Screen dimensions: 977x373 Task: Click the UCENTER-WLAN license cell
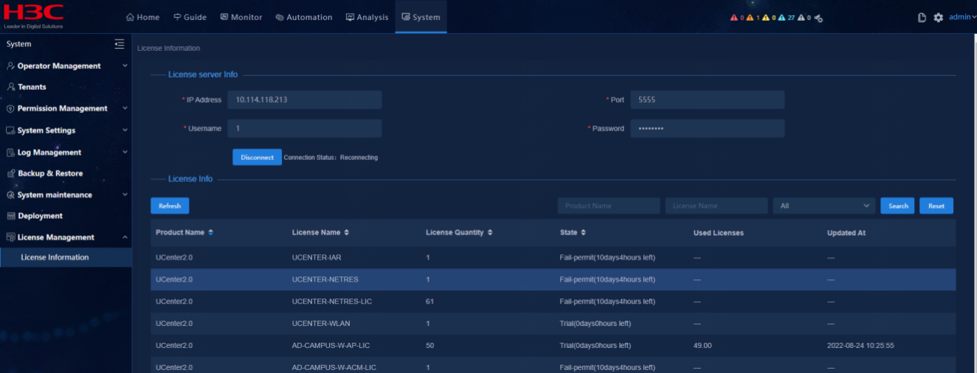321,324
